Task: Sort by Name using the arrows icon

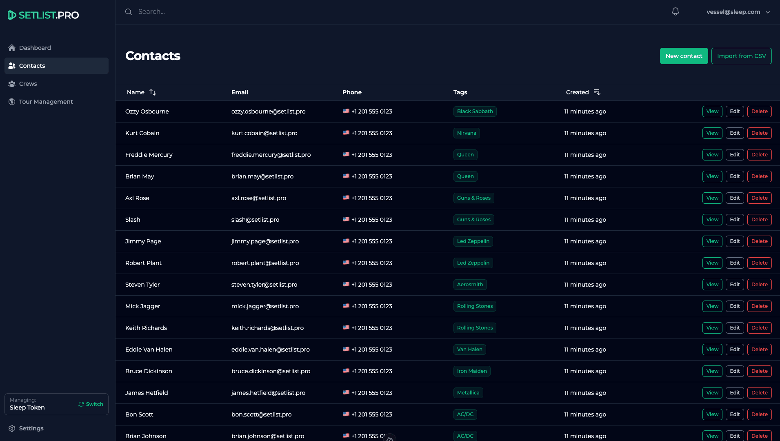Action: click(x=153, y=92)
